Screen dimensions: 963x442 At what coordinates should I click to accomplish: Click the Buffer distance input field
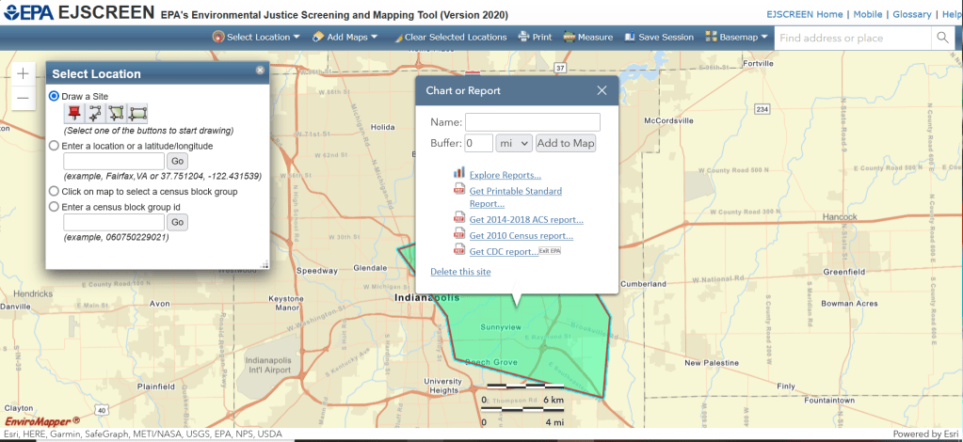click(478, 143)
